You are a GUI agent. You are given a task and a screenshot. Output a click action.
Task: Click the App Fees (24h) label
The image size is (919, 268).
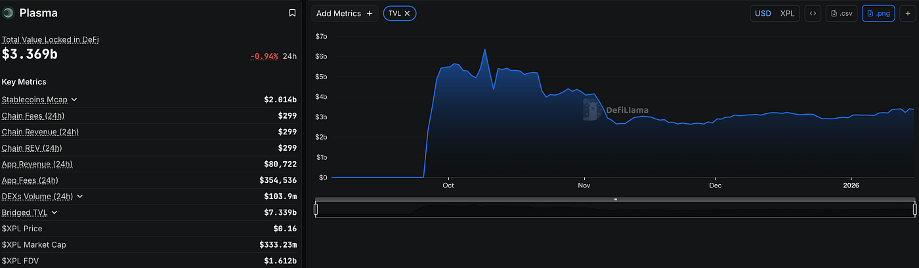(30, 180)
